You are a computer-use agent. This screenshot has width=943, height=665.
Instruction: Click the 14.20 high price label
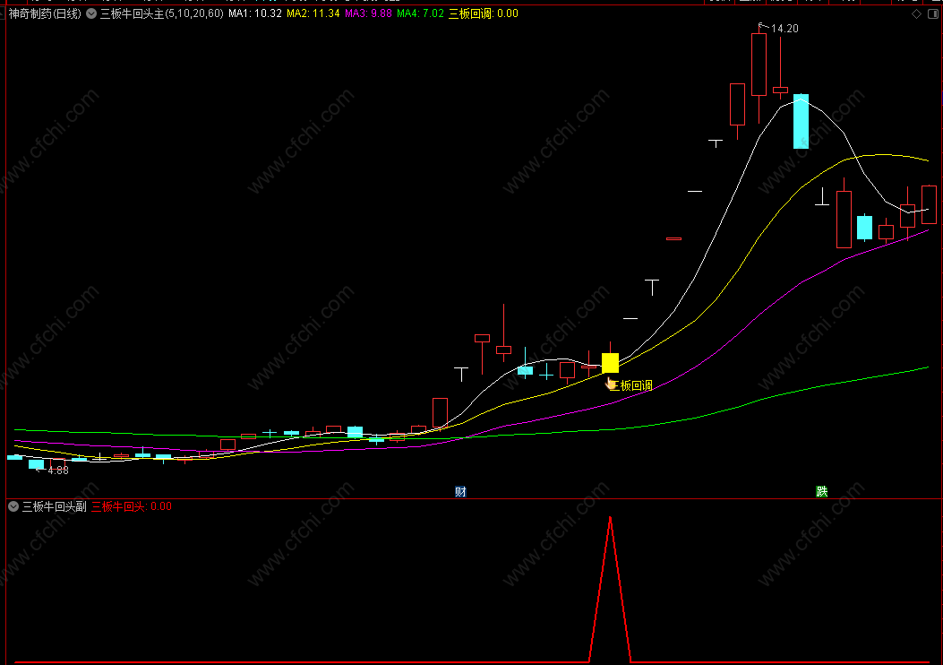[x=784, y=29]
